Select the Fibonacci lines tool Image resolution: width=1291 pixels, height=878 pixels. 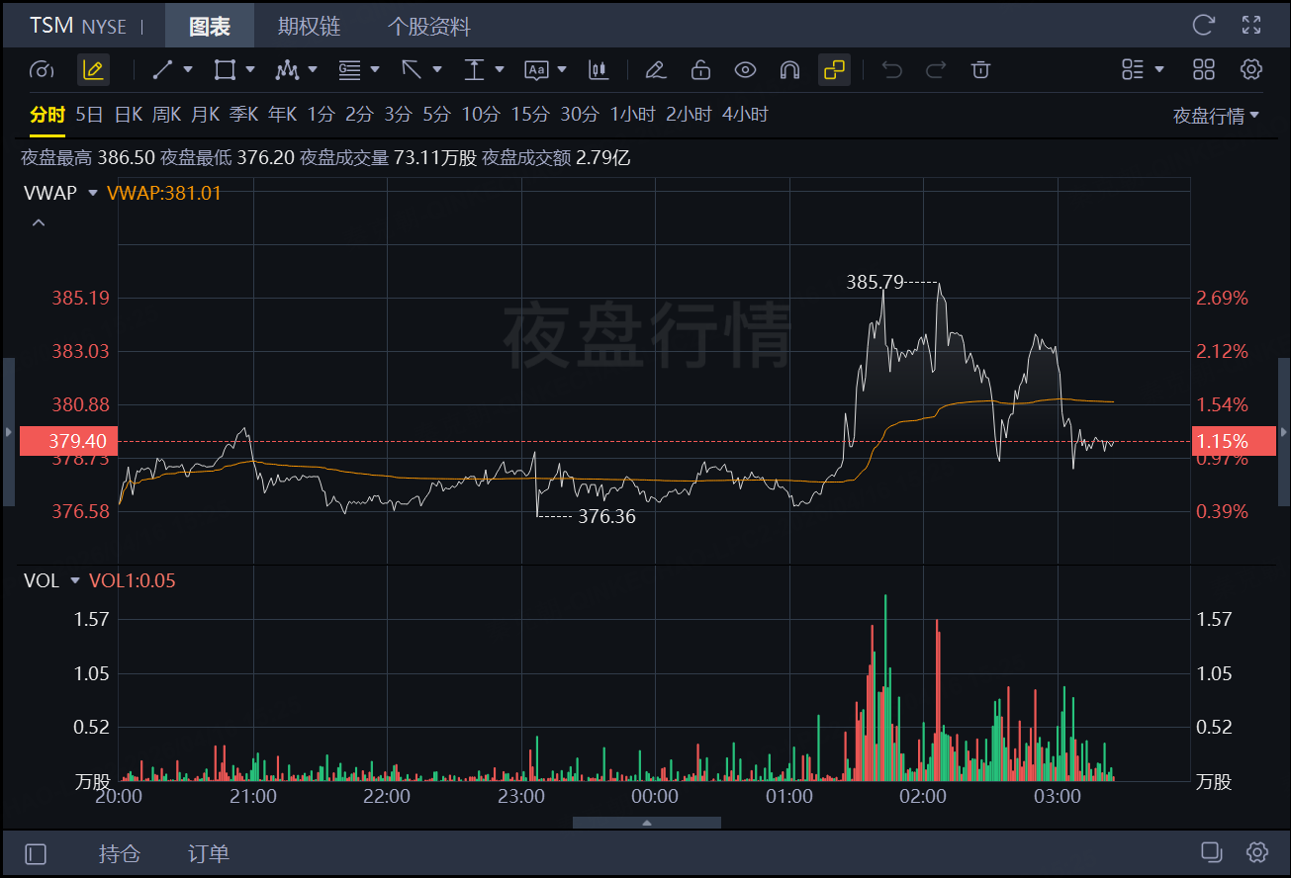349,70
